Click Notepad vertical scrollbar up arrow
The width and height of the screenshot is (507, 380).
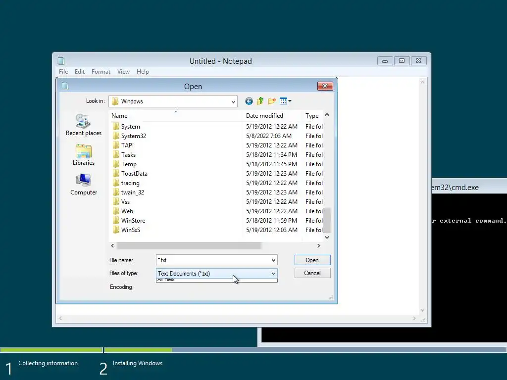[x=422, y=82]
